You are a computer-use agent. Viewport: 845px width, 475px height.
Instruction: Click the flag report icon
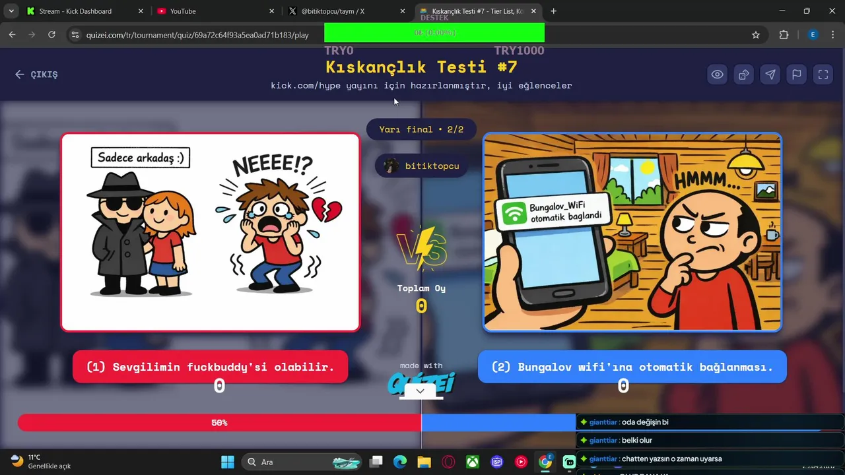click(797, 75)
